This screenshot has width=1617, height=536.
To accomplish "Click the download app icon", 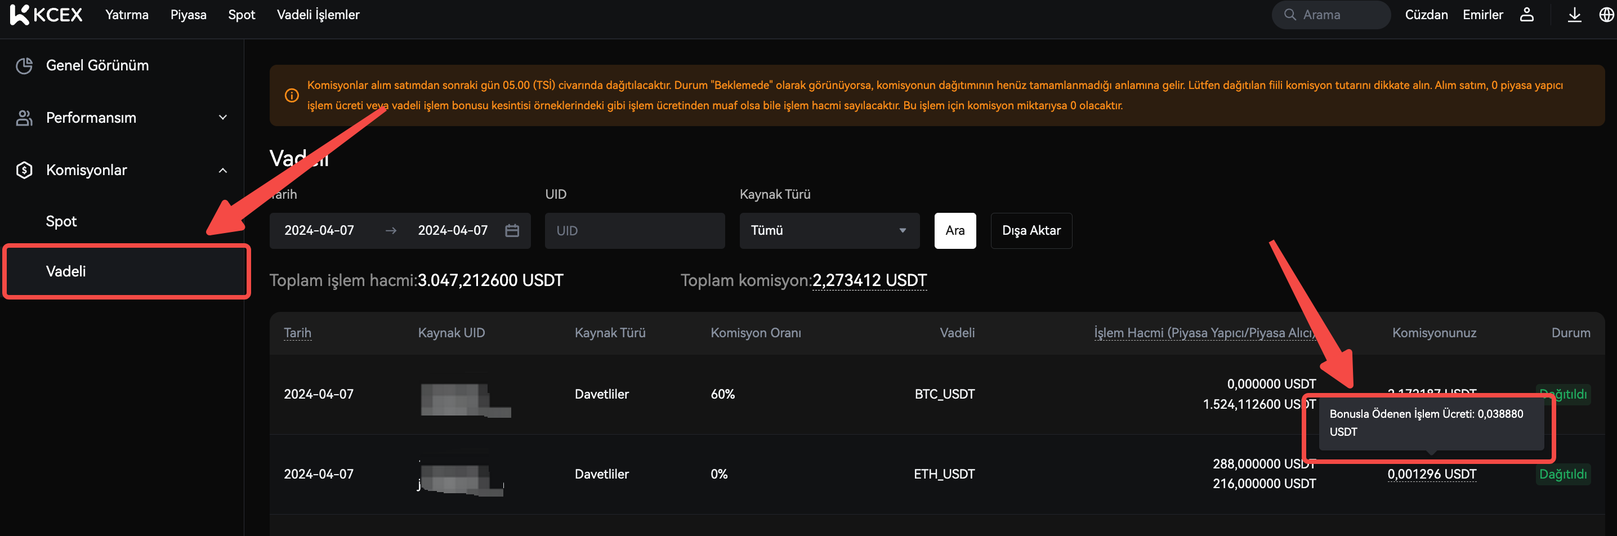I will coord(1574,15).
